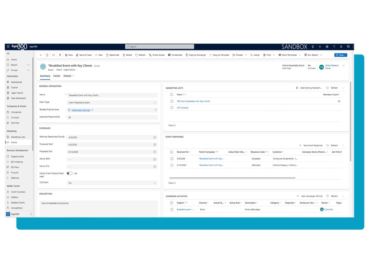Check the 3/10/2025 event response row
This screenshot has height=275, width=367.
(172, 165)
